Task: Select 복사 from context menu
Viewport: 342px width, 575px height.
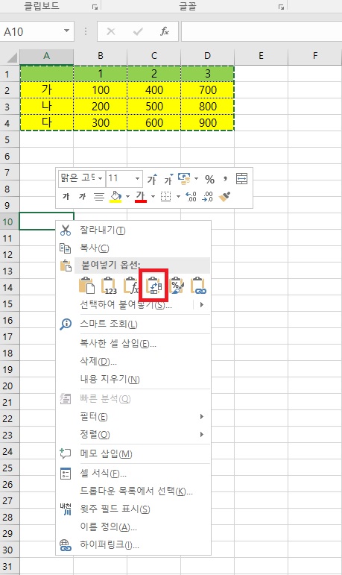Action: point(133,248)
